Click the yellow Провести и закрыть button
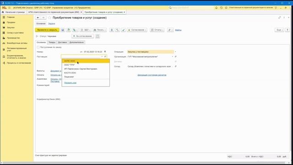293x165 pixels. pos(47,30)
